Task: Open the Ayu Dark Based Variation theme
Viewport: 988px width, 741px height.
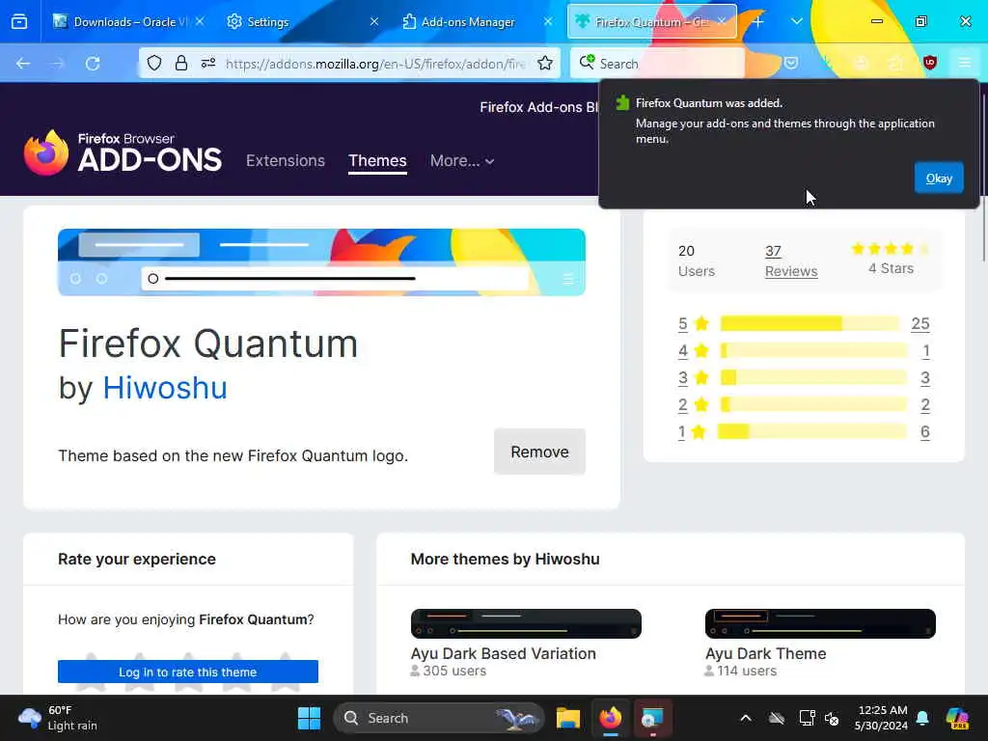Action: coord(503,653)
